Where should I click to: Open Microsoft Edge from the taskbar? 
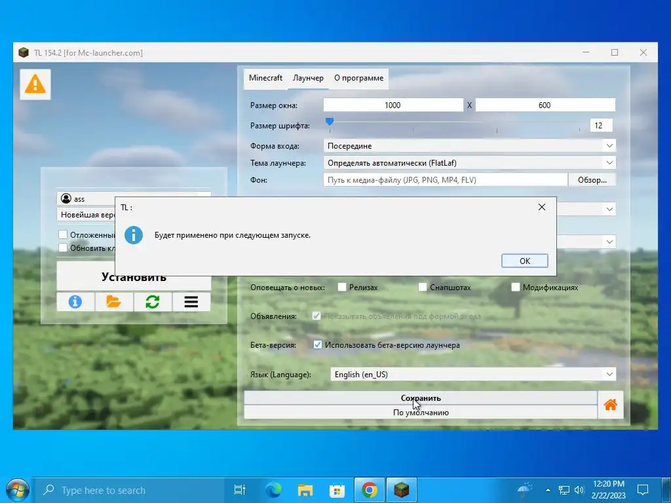273,490
